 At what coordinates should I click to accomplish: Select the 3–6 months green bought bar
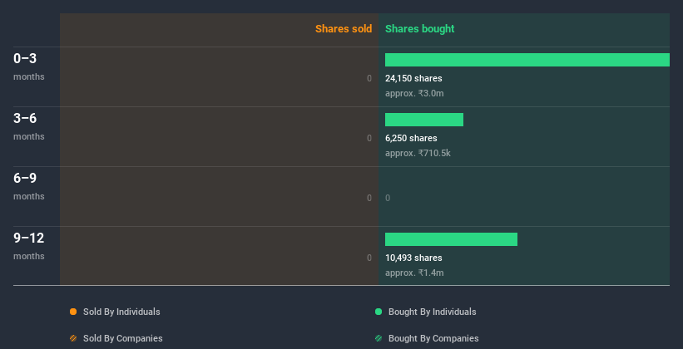click(x=424, y=120)
